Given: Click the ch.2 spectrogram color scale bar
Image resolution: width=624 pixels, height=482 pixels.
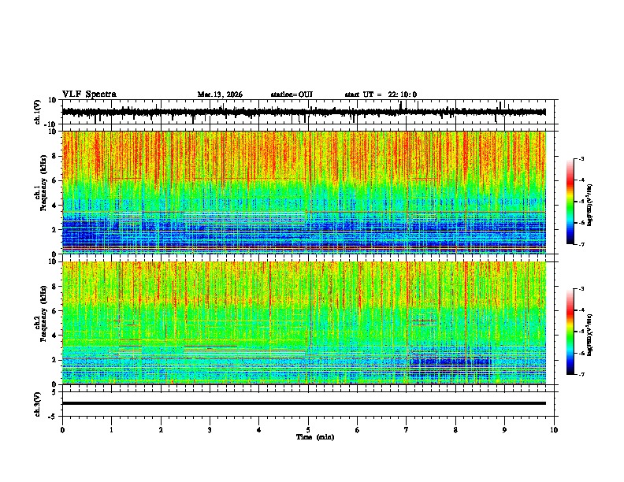Looking at the screenshot, I should (x=570, y=332).
